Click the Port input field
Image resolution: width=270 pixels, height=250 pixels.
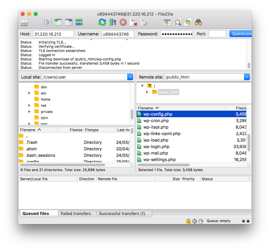pos(217,34)
